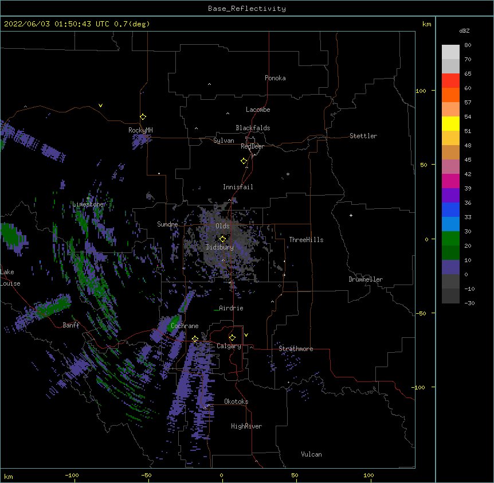Choose the bright green 20–30 dBZ swatch
This screenshot has height=483, width=494.
(x=450, y=239)
